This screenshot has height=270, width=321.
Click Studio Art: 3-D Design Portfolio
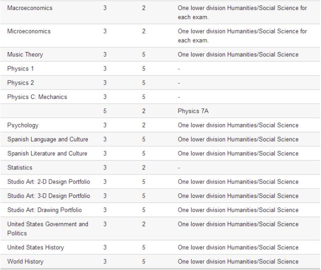49,195
